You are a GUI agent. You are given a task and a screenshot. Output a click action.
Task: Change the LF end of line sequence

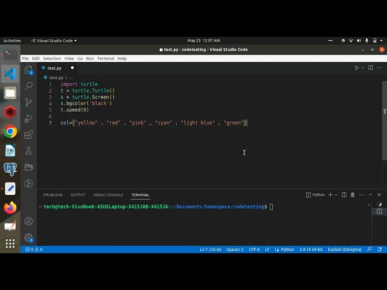pyautogui.click(x=267, y=250)
